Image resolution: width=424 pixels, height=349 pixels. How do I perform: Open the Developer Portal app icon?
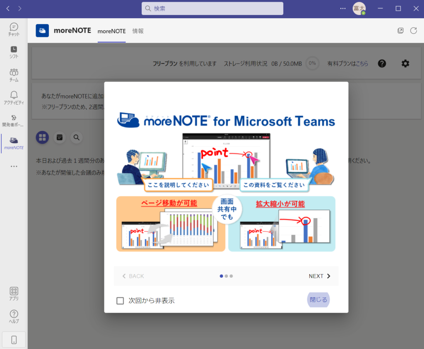[x=14, y=120]
